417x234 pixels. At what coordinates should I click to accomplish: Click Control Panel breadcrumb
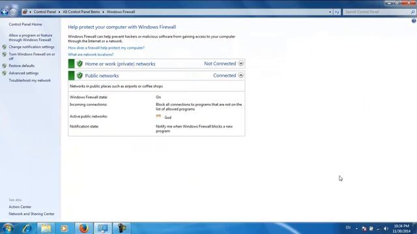pyautogui.click(x=45, y=12)
